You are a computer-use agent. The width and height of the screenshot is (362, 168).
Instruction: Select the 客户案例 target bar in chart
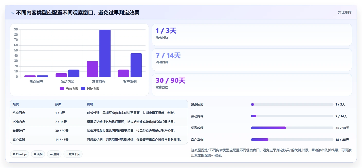pyautogui.click(x=136, y=65)
